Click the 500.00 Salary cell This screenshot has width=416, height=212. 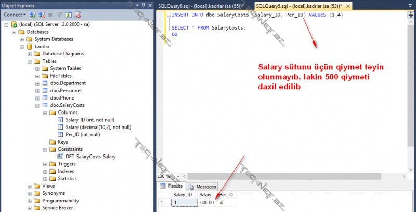(207, 203)
